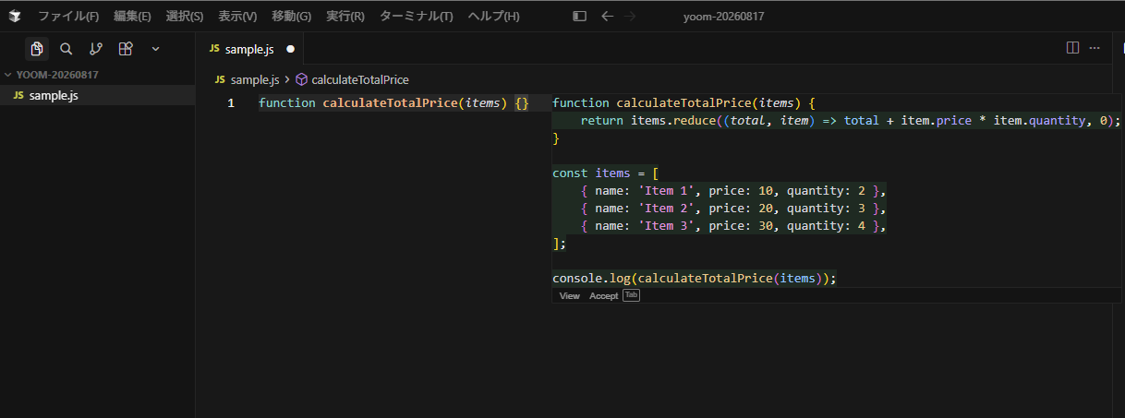1125x418 pixels.
Task: Open the ファイル(F) menu
Action: (68, 17)
